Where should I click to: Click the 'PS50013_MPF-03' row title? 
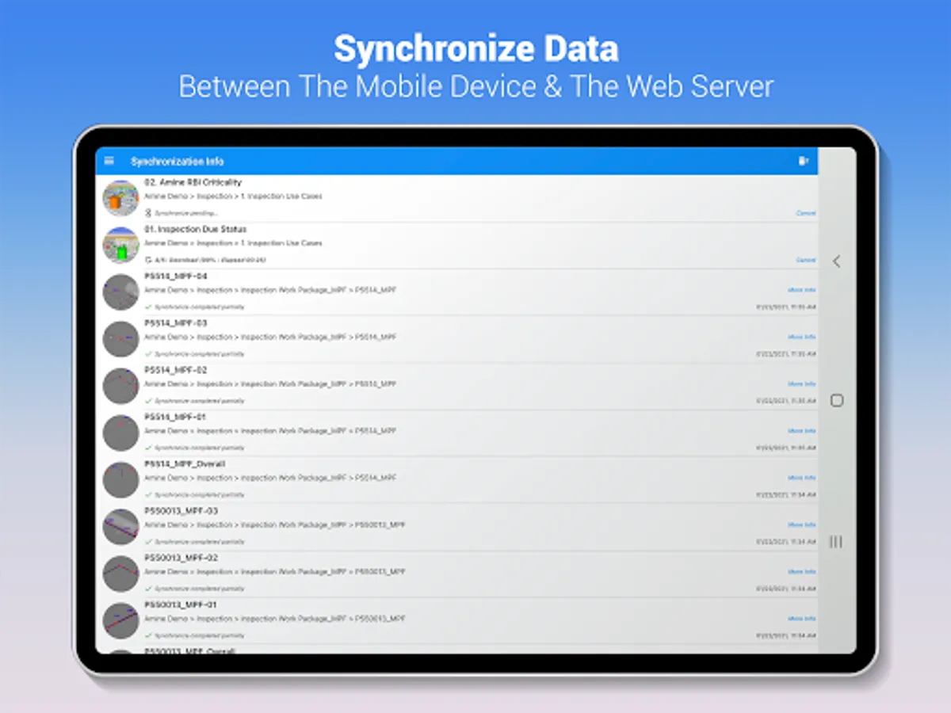pos(181,511)
